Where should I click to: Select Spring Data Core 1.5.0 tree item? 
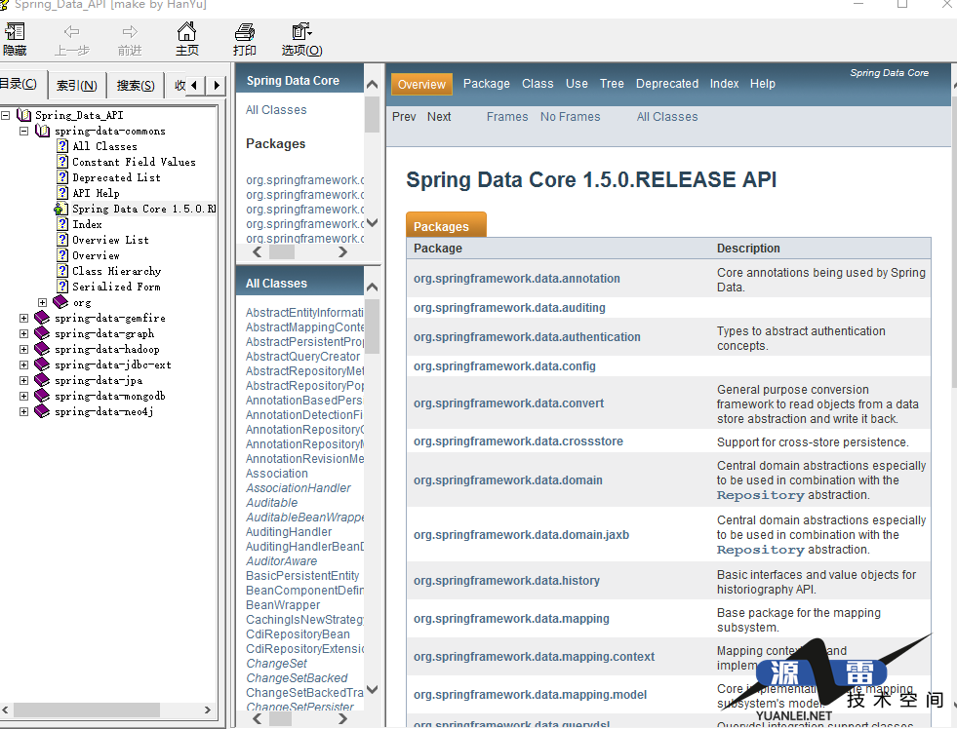(143, 209)
